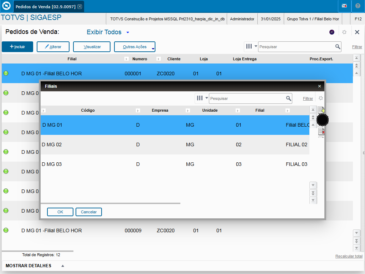Click the purple circular C icon

(x=332, y=32)
